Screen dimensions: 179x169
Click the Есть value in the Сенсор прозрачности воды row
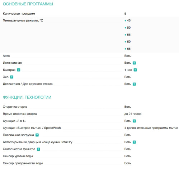128,163
